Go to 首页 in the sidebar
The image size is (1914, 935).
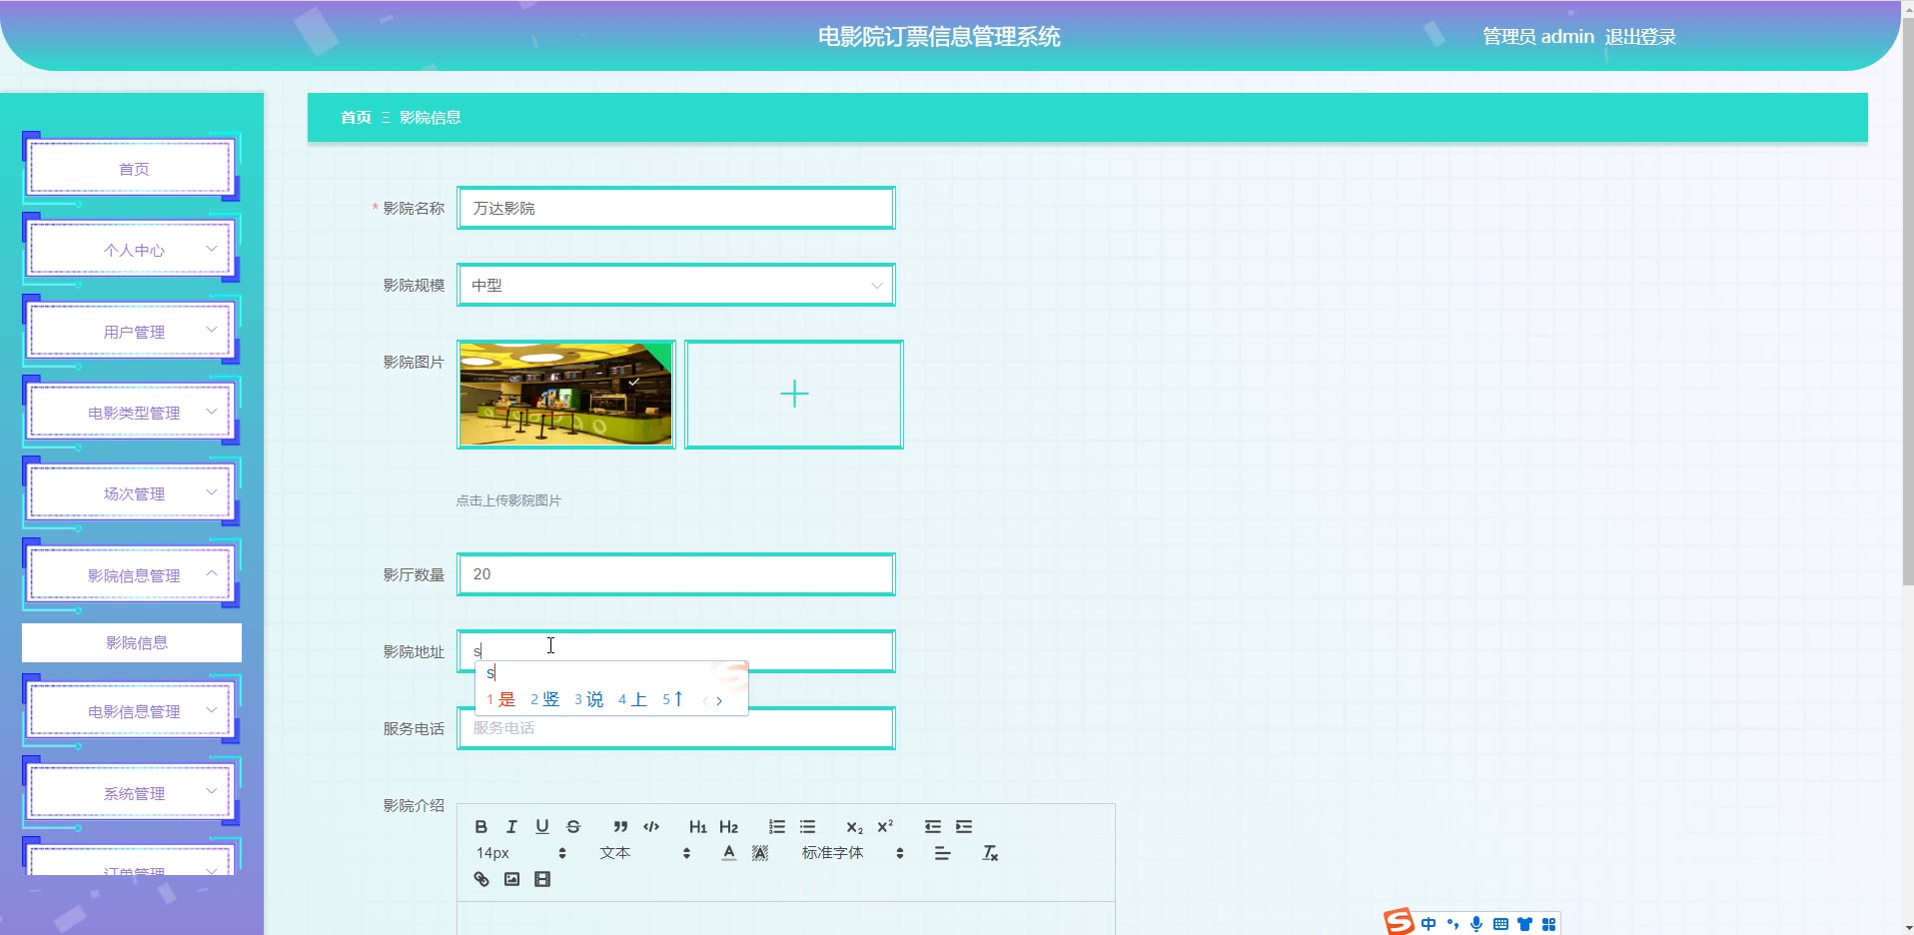point(131,169)
